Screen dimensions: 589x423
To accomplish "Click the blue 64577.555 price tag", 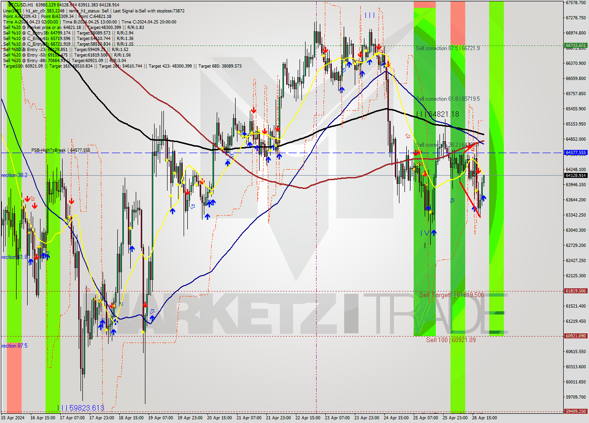I will pyautogui.click(x=576, y=153).
